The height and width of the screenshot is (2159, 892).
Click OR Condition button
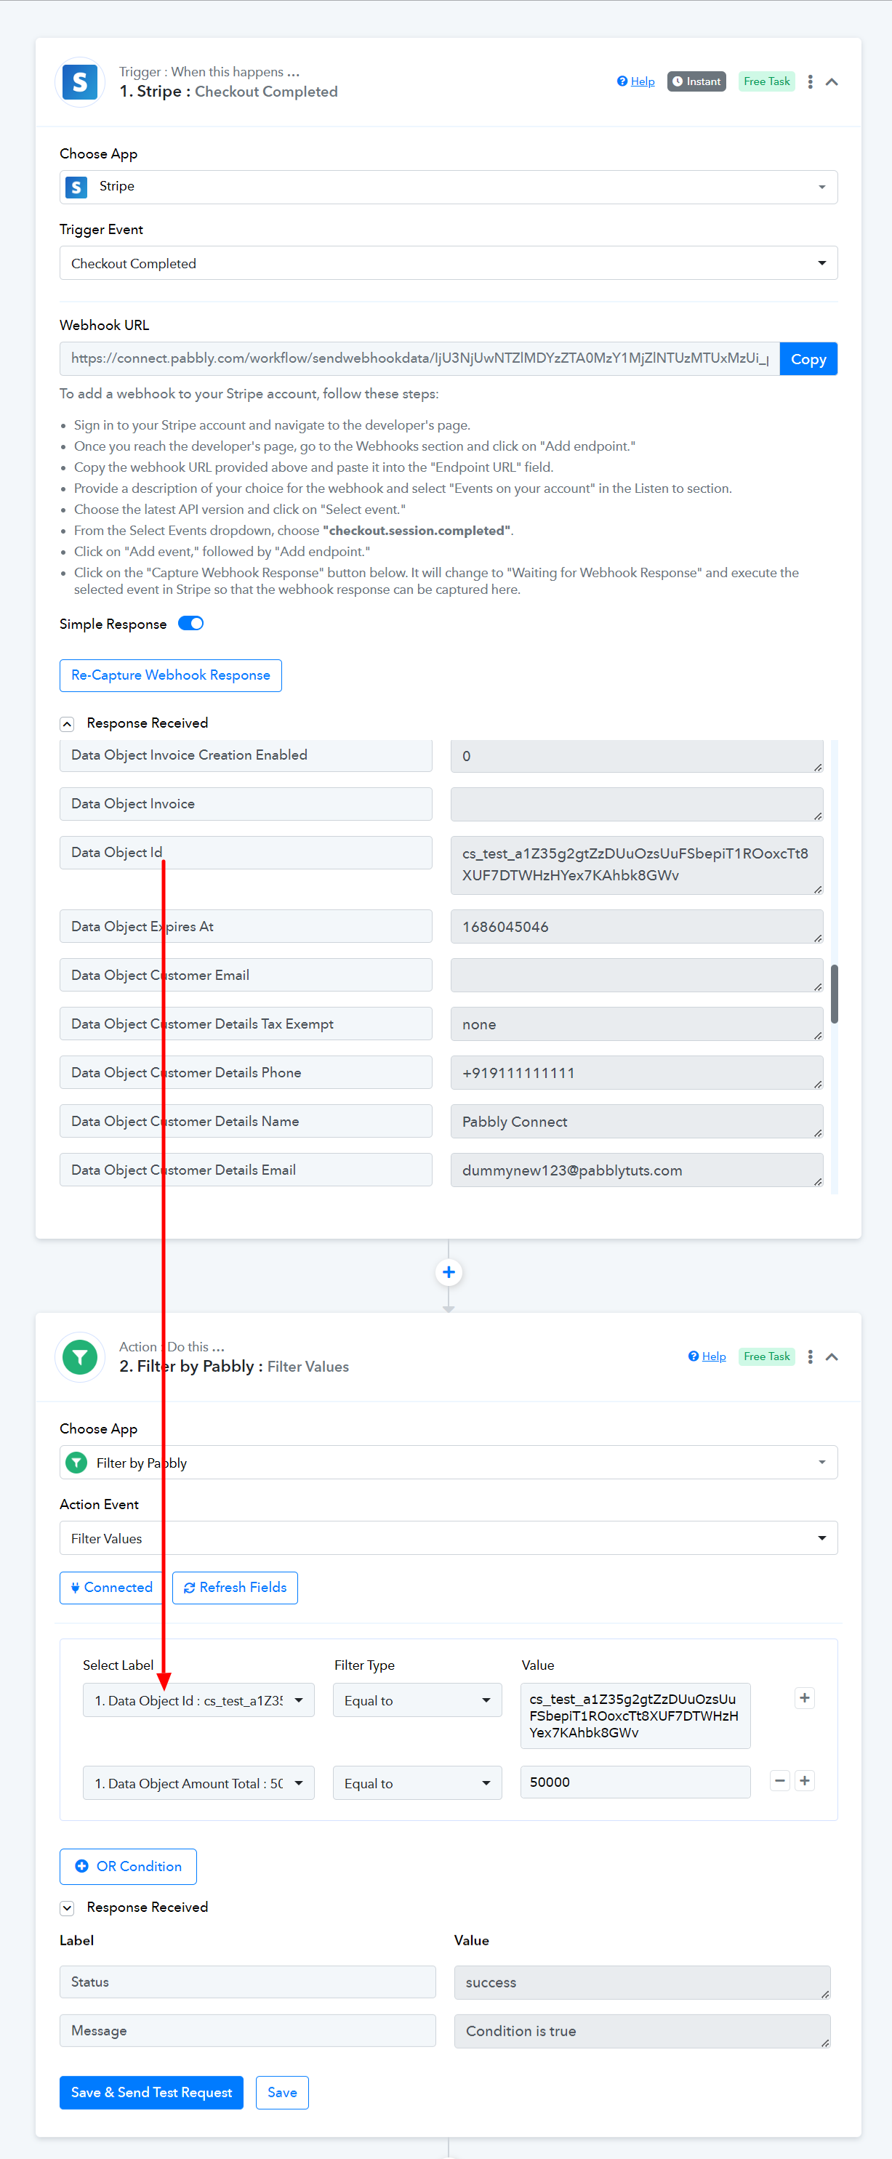coord(128,1867)
